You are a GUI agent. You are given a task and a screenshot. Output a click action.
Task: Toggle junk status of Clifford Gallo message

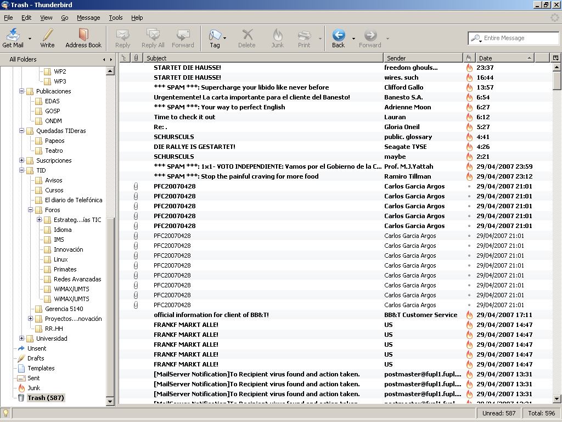[469, 87]
